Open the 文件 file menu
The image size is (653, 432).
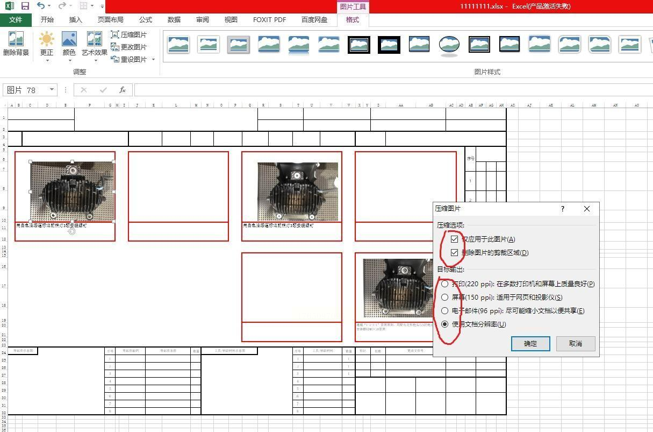point(16,20)
